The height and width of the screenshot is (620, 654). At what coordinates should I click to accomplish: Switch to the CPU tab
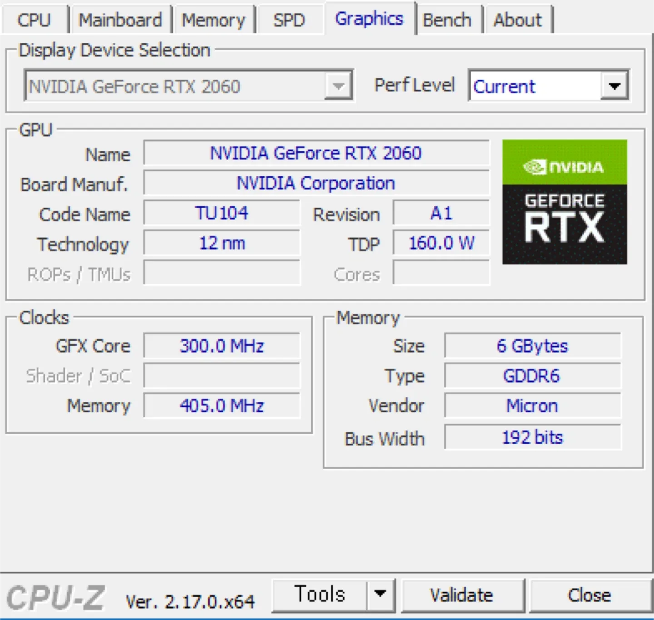coord(34,20)
